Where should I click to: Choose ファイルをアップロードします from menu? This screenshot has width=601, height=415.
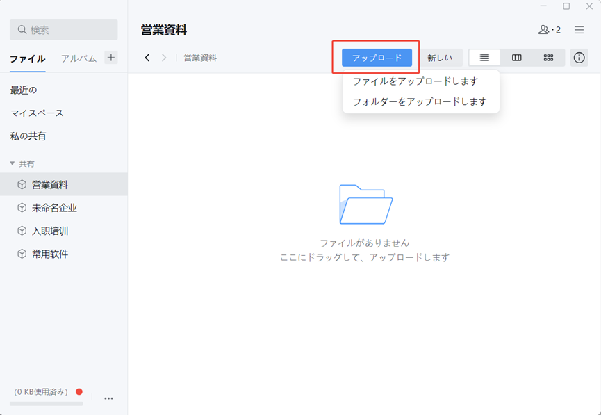415,81
